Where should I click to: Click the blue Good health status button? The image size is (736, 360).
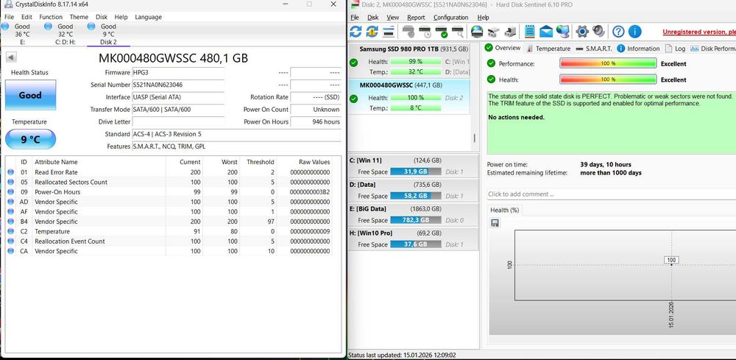tap(30, 95)
